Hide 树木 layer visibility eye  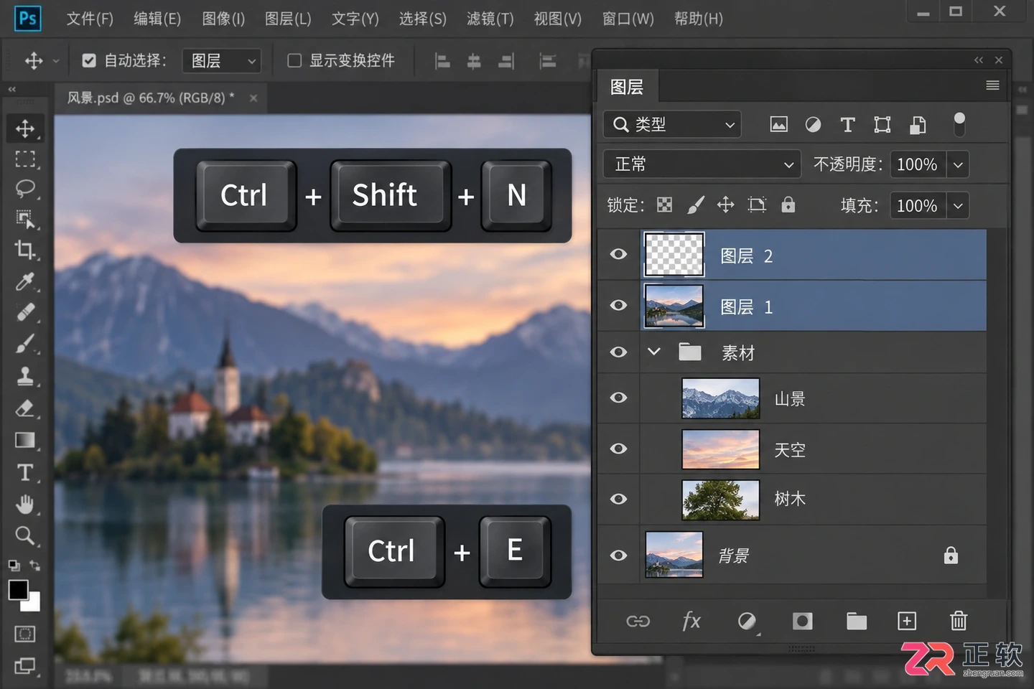618,499
